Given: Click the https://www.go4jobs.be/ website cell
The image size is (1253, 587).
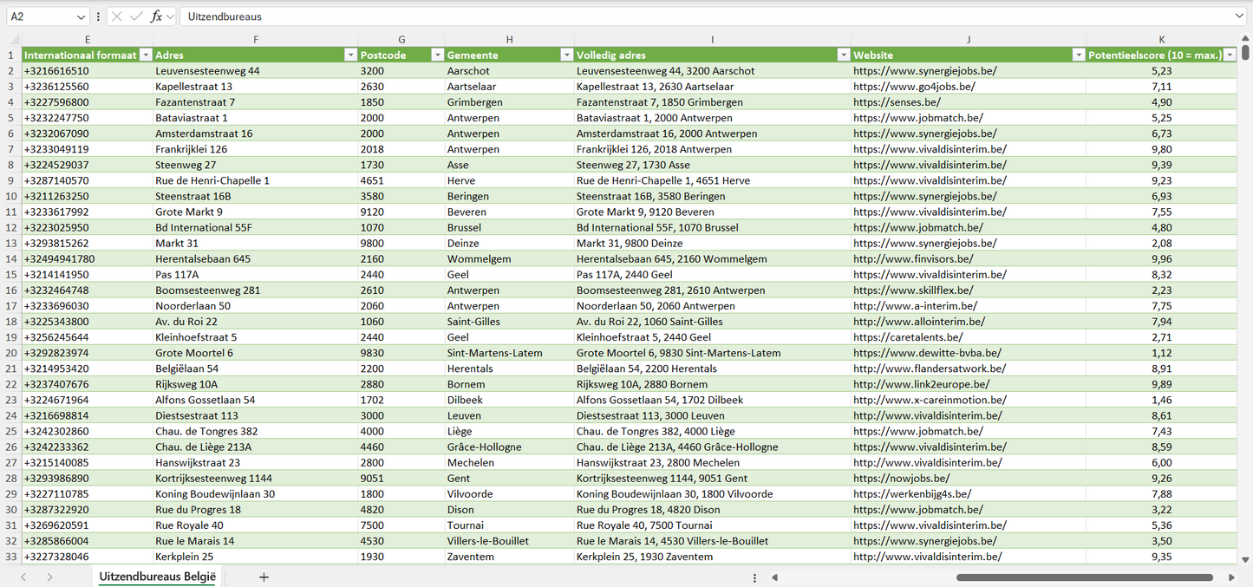Looking at the screenshot, I should (914, 87).
